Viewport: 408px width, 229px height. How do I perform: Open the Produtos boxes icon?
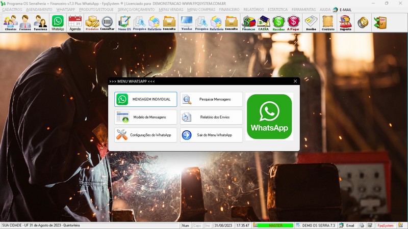[92, 23]
